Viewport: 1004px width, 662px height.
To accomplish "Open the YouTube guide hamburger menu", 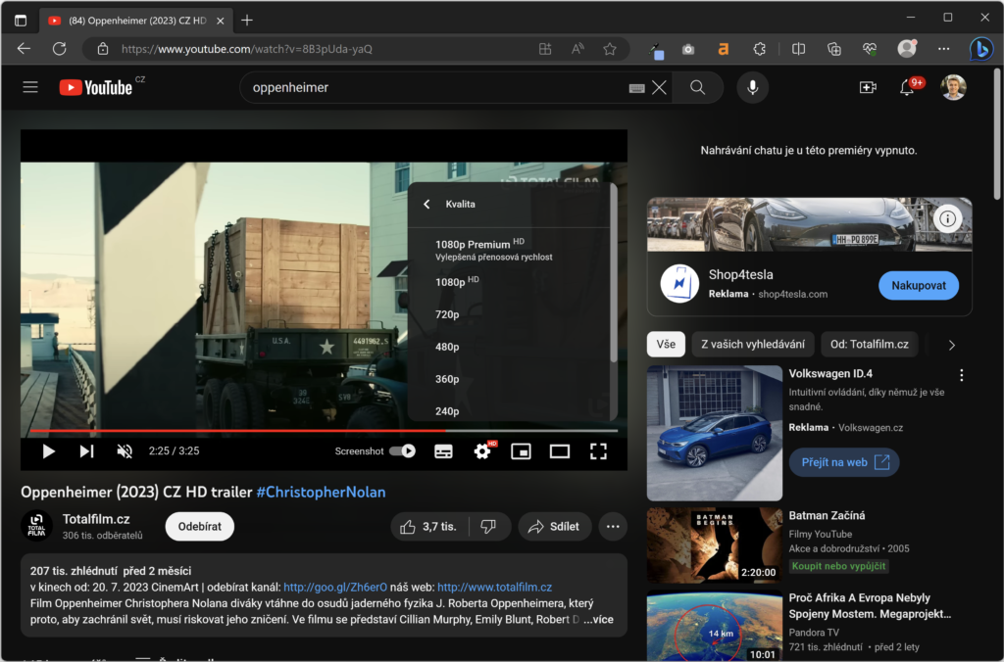I will pos(30,87).
